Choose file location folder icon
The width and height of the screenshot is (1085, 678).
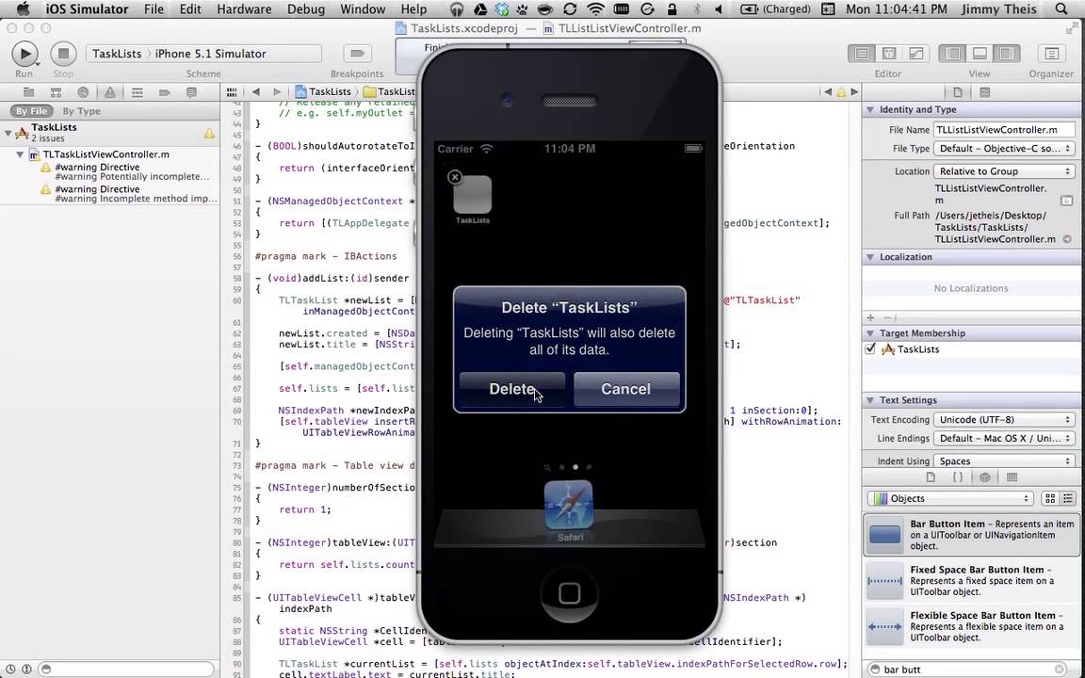(x=1066, y=200)
